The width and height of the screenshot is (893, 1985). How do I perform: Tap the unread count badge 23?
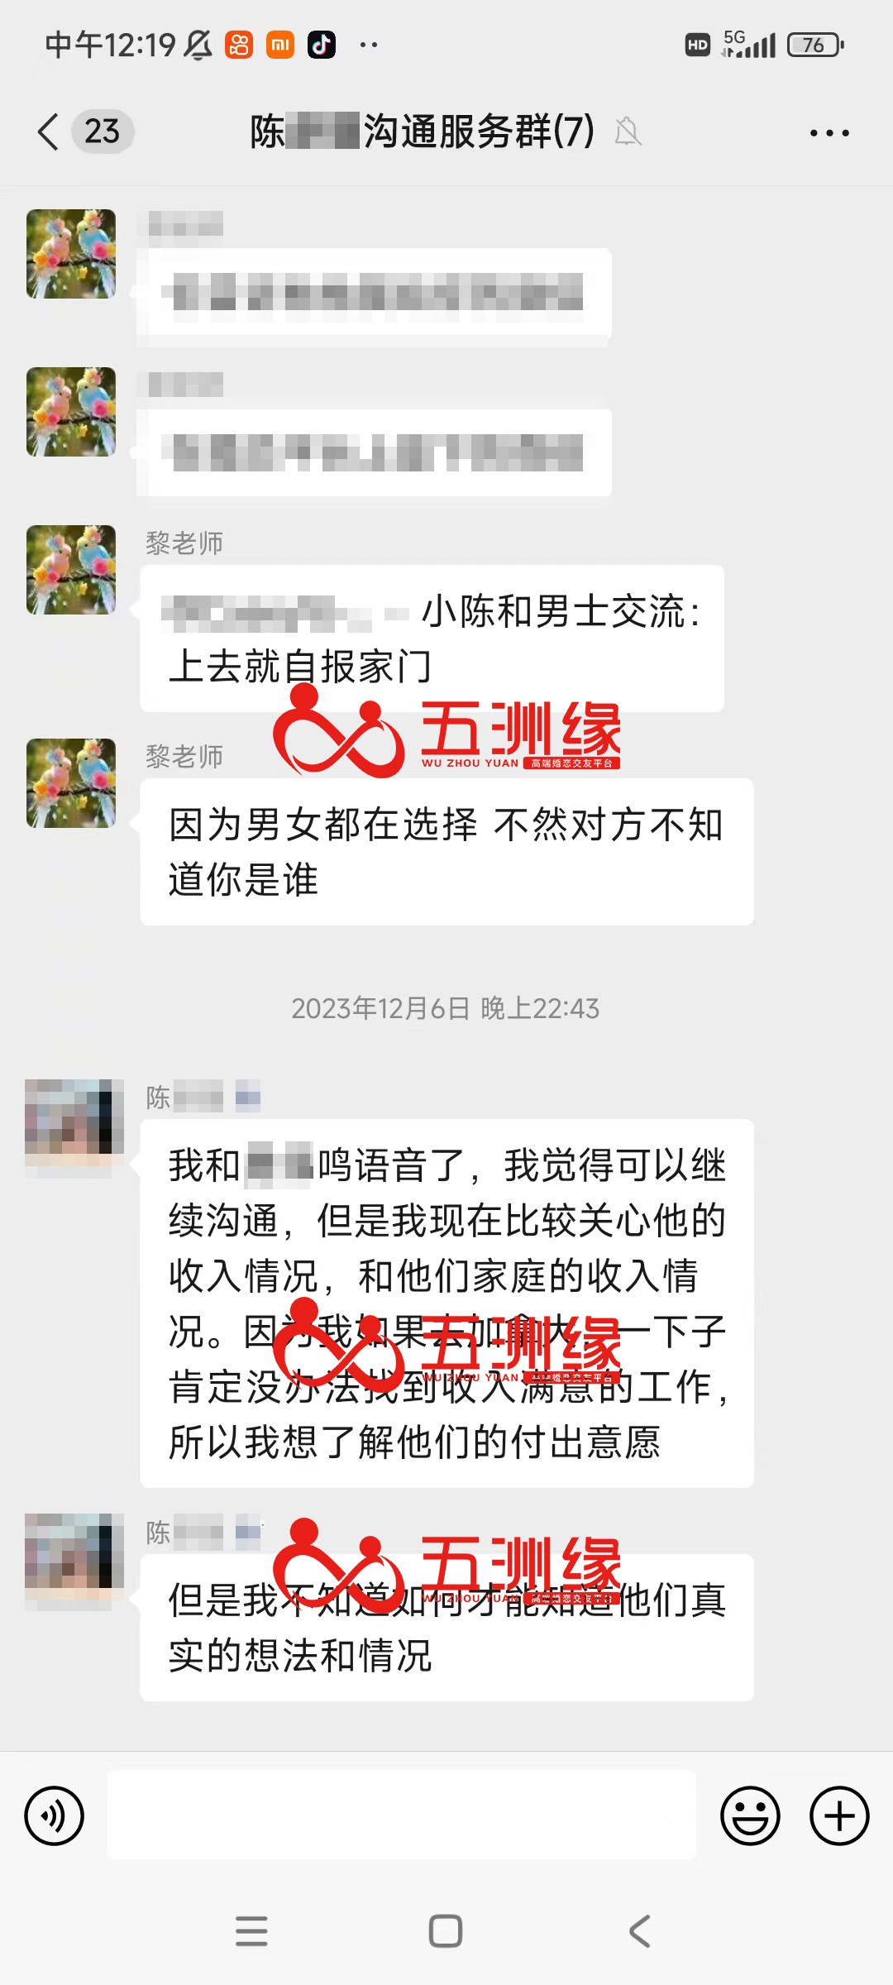pos(103,132)
